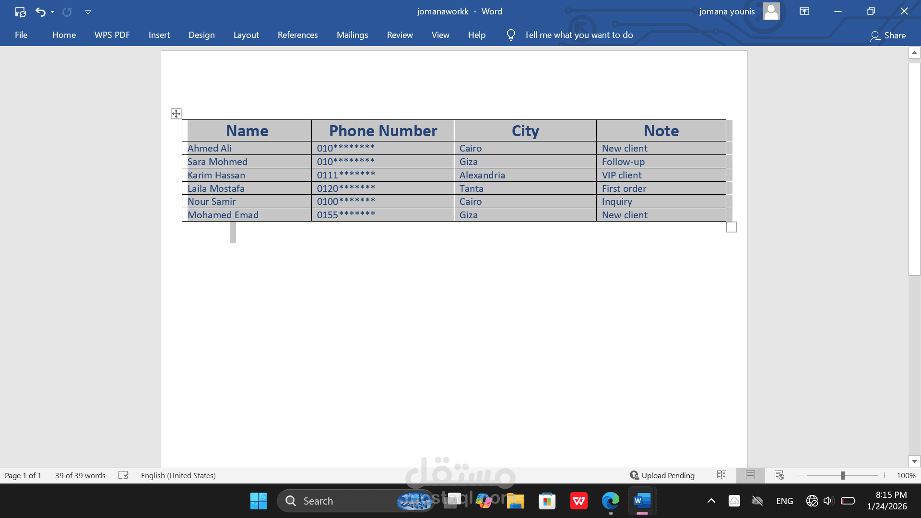The height and width of the screenshot is (518, 921).
Task: Click the zoom slider handle
Action: click(x=843, y=475)
